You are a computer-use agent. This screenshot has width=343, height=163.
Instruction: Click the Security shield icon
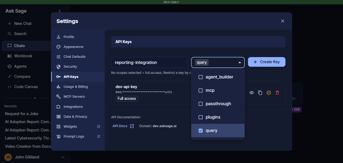pyautogui.click(x=58, y=67)
